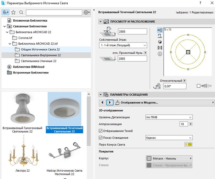Open the Собственный Этаж dropdown
Screen dimensions: 215x179
pos(123,45)
